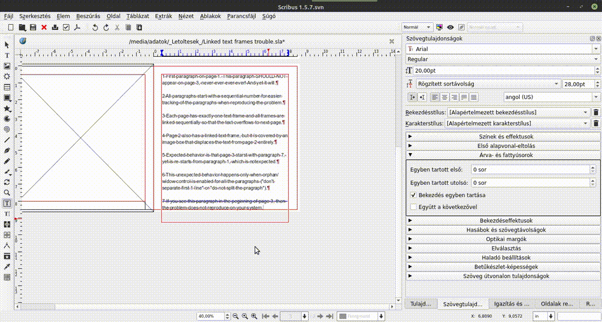Image resolution: width=602 pixels, height=322 pixels.
Task: Choose the Eyedropper tool
Action: 7,266
